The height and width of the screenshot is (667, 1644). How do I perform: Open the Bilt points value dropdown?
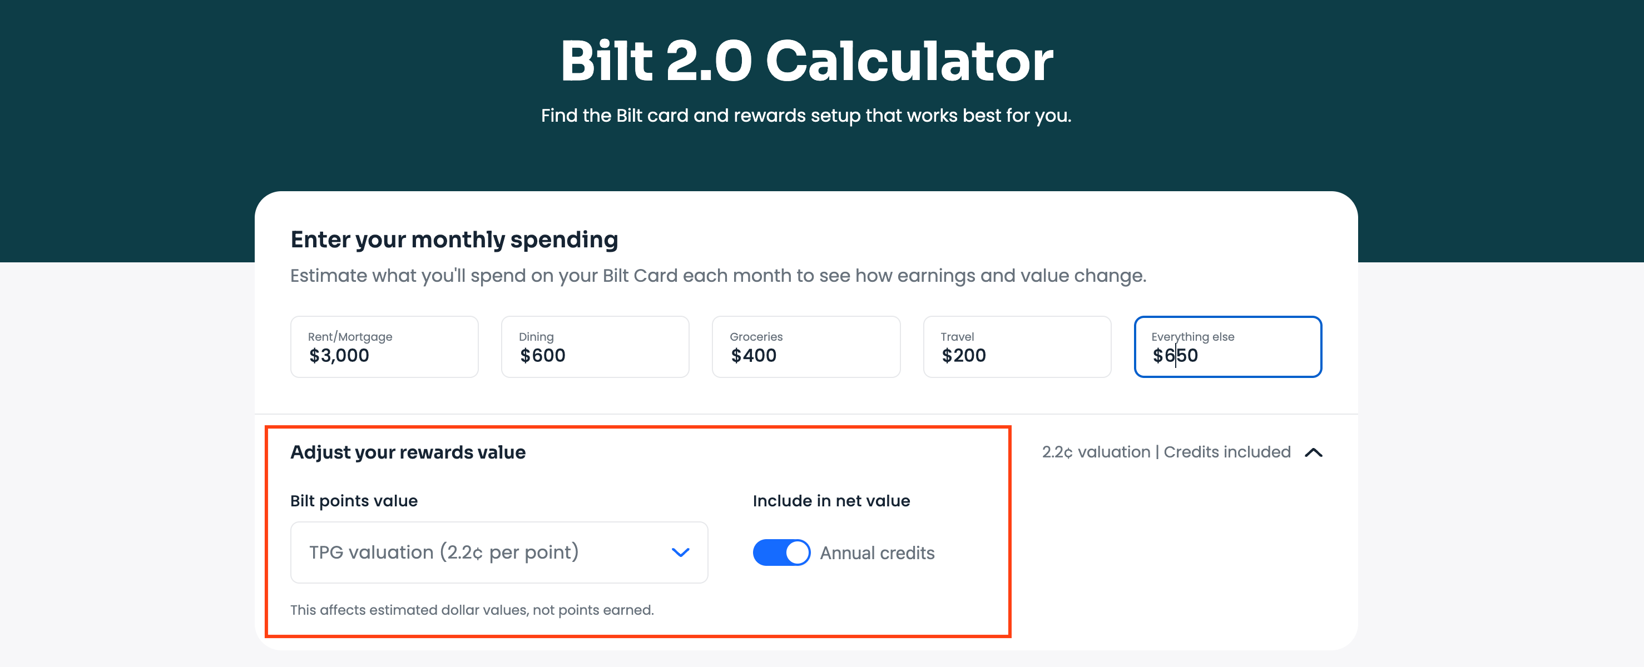pos(498,552)
